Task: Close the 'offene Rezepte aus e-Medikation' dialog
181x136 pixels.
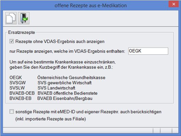Action: coord(174,4)
